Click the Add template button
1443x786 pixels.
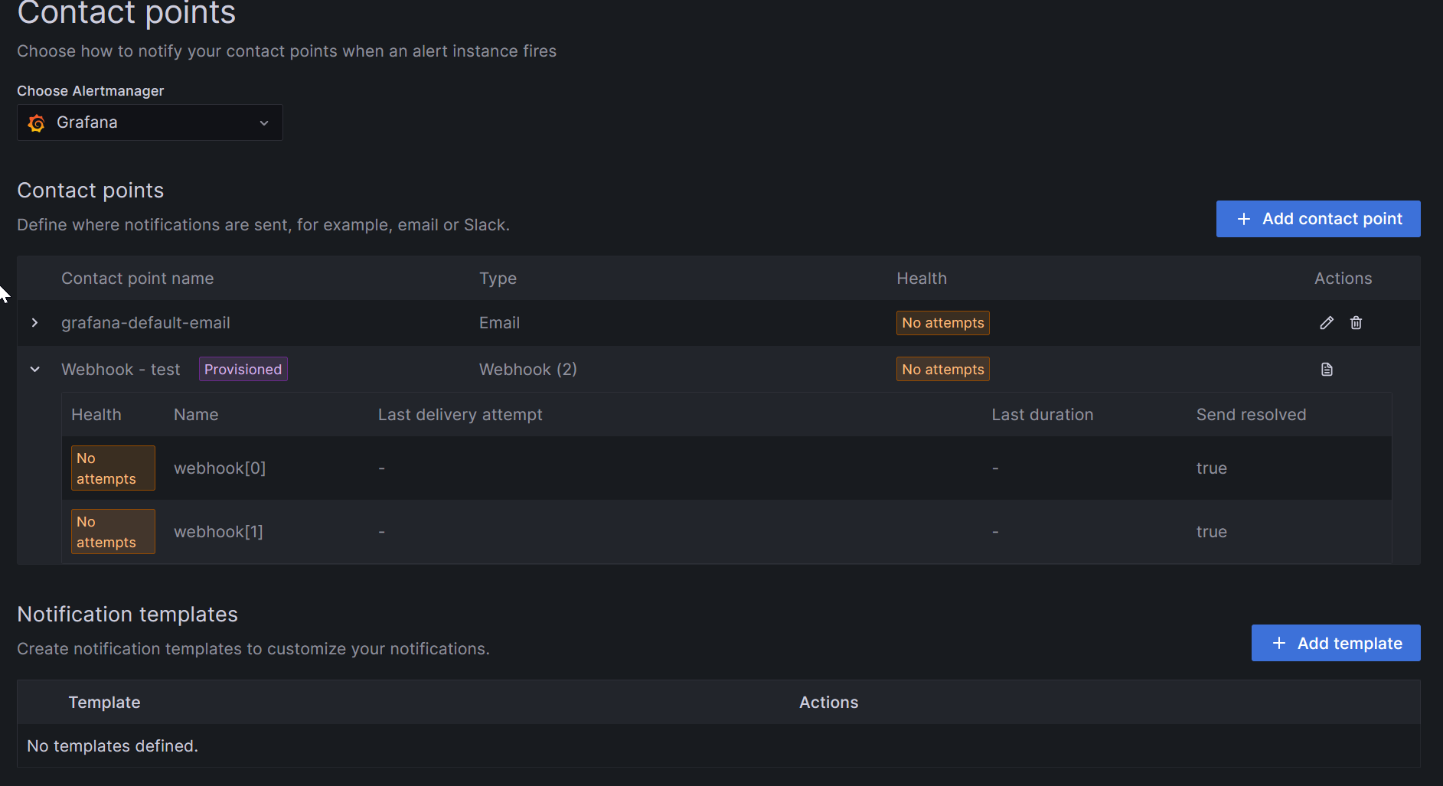click(x=1335, y=643)
